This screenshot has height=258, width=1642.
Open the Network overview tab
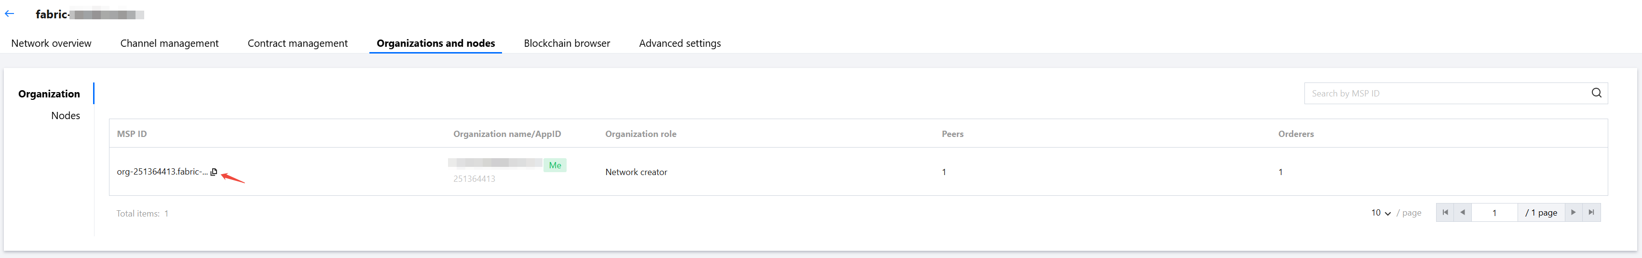tap(51, 43)
